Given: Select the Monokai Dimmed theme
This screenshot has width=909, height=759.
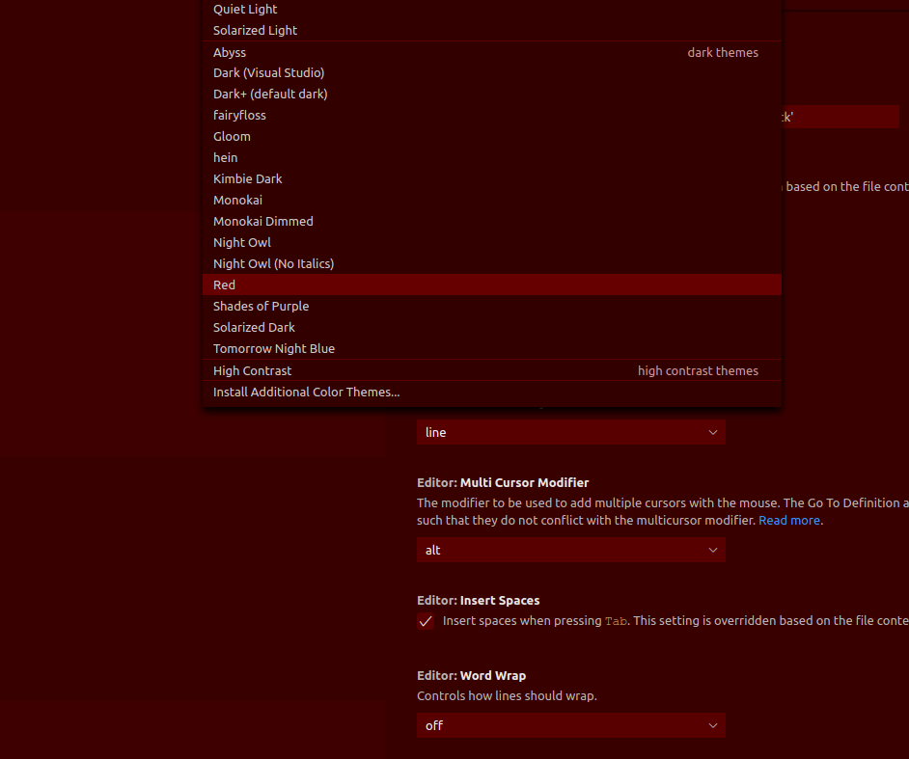Looking at the screenshot, I should (x=492, y=221).
